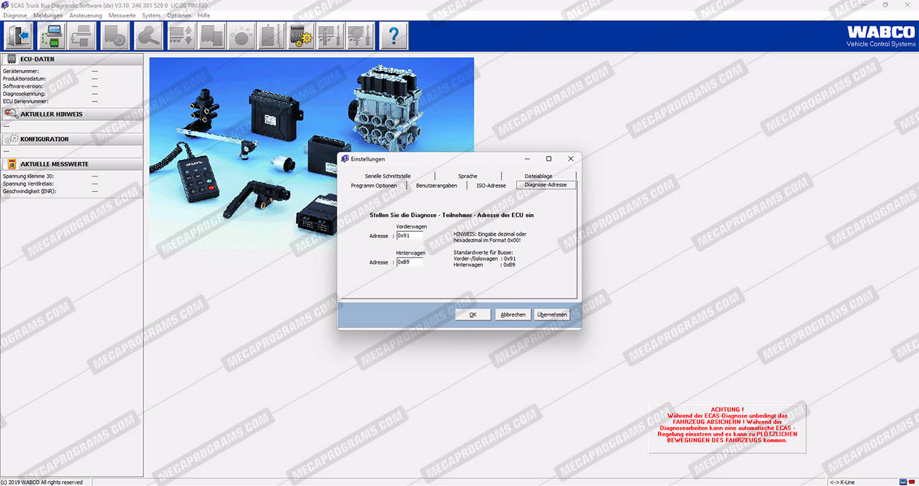
Task: Collapse AKTUELLE MESSWERTE section
Action: (x=72, y=164)
